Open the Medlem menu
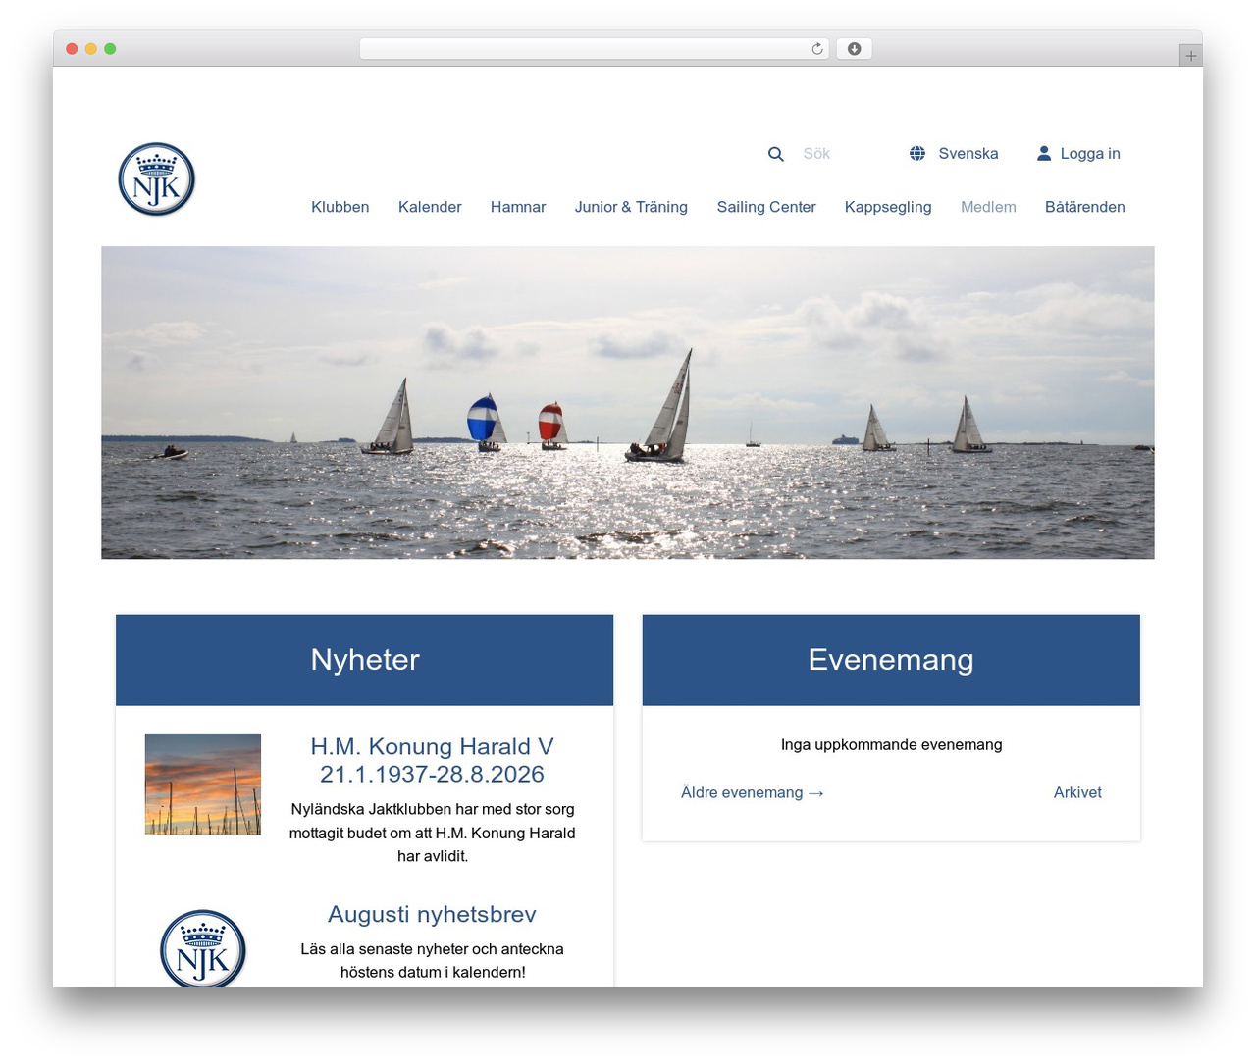The image size is (1256, 1063). point(988,207)
